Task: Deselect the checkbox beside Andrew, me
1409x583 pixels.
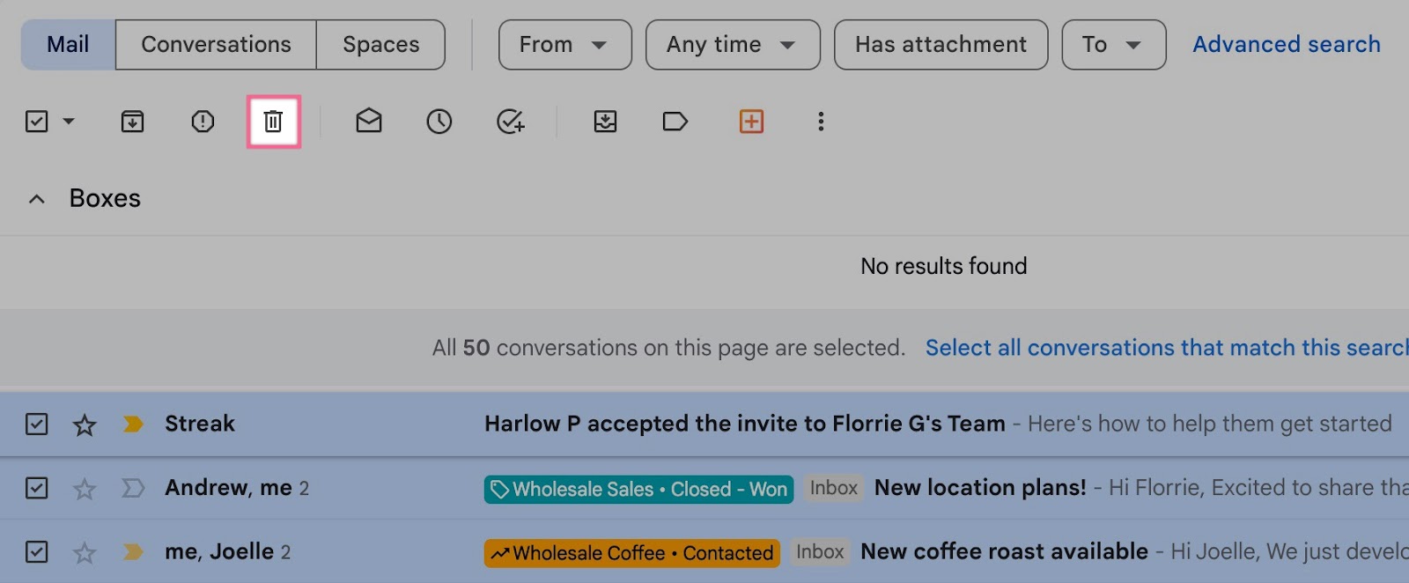Action: [36, 487]
